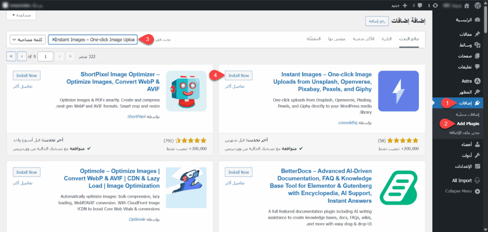Click BetterDocs green logo thumbnail
The width and height of the screenshot is (488, 232).
click(398, 188)
